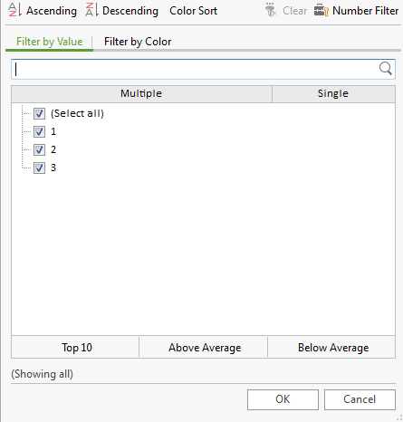The image size is (403, 422).
Task: Open the Color Sort option
Action: click(x=193, y=11)
